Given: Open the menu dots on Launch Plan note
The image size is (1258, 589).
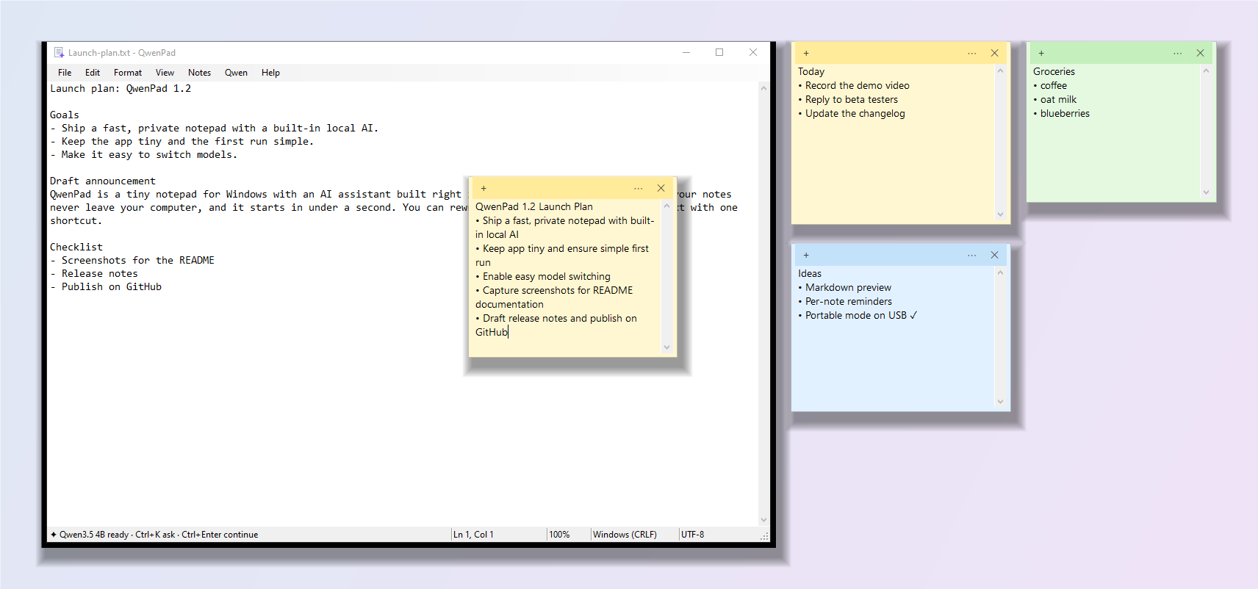Looking at the screenshot, I should pos(638,188).
